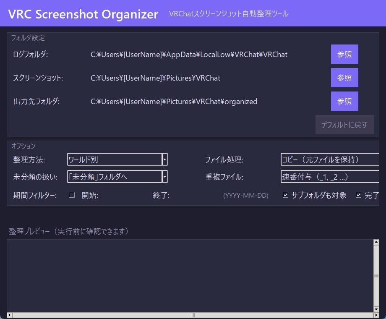This screenshot has width=386, height=319.
Task: Toggle the 完了 checkbox on the right
Action: click(359, 194)
